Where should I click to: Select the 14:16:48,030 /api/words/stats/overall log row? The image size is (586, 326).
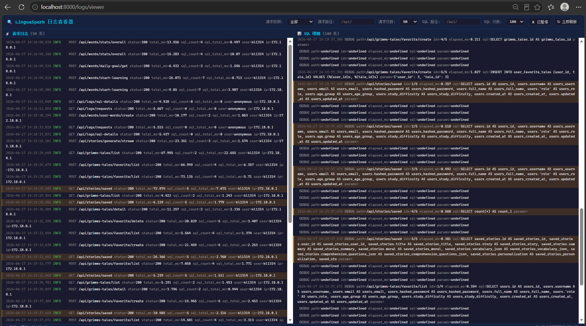(145, 45)
